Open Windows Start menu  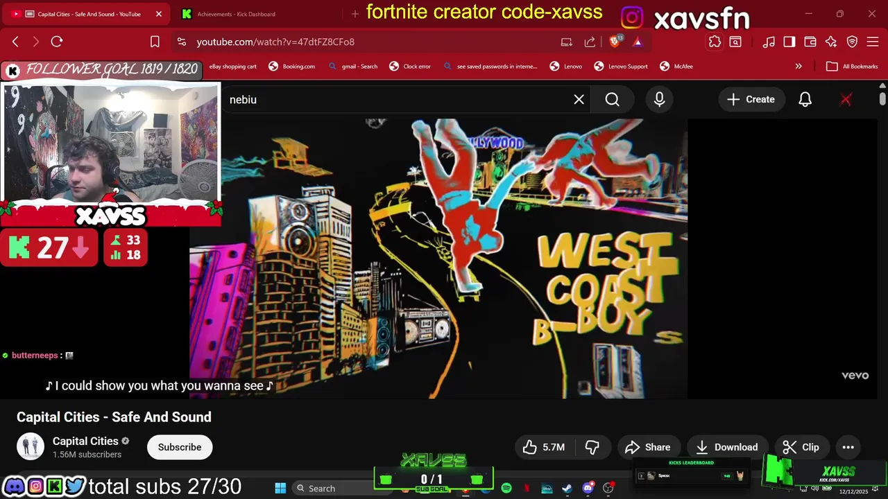(x=280, y=488)
